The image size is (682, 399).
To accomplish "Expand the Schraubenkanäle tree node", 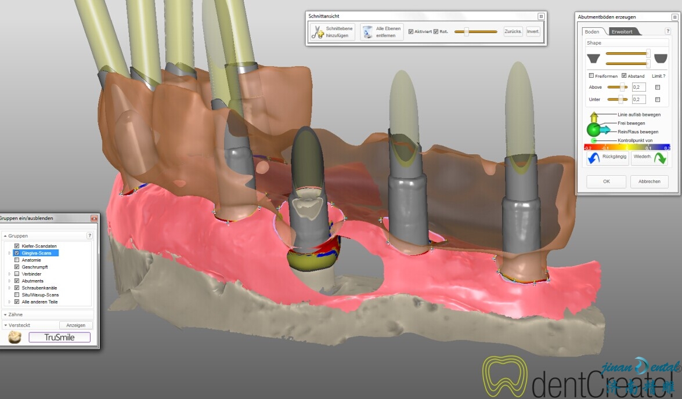I will coord(9,288).
